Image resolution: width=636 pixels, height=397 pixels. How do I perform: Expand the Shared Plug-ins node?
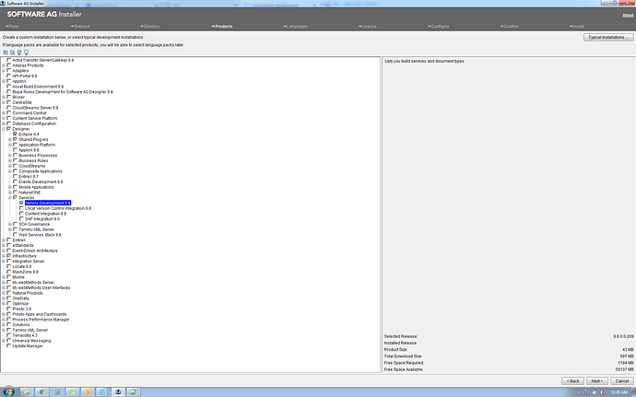pos(10,139)
